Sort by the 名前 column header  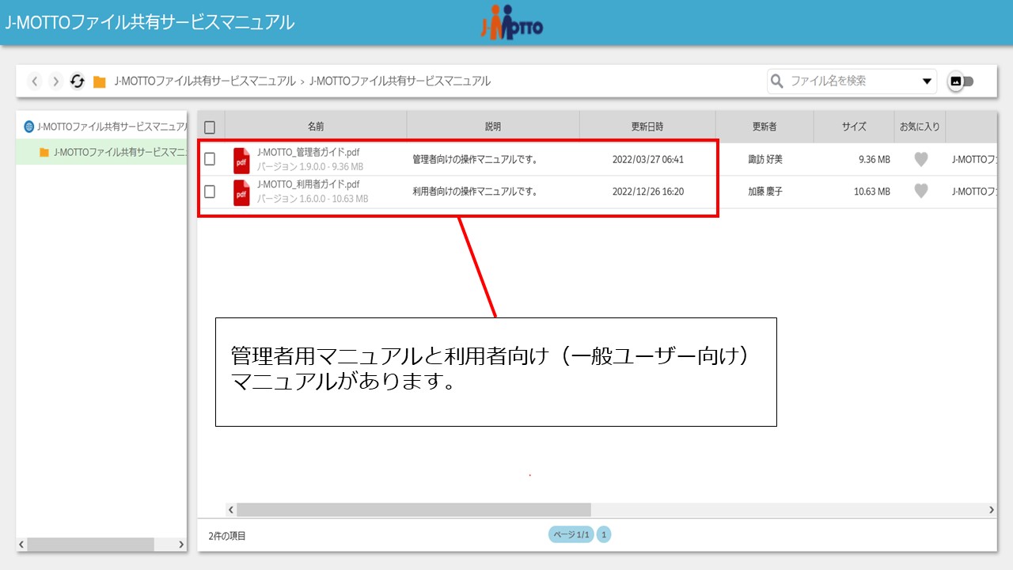pos(316,127)
